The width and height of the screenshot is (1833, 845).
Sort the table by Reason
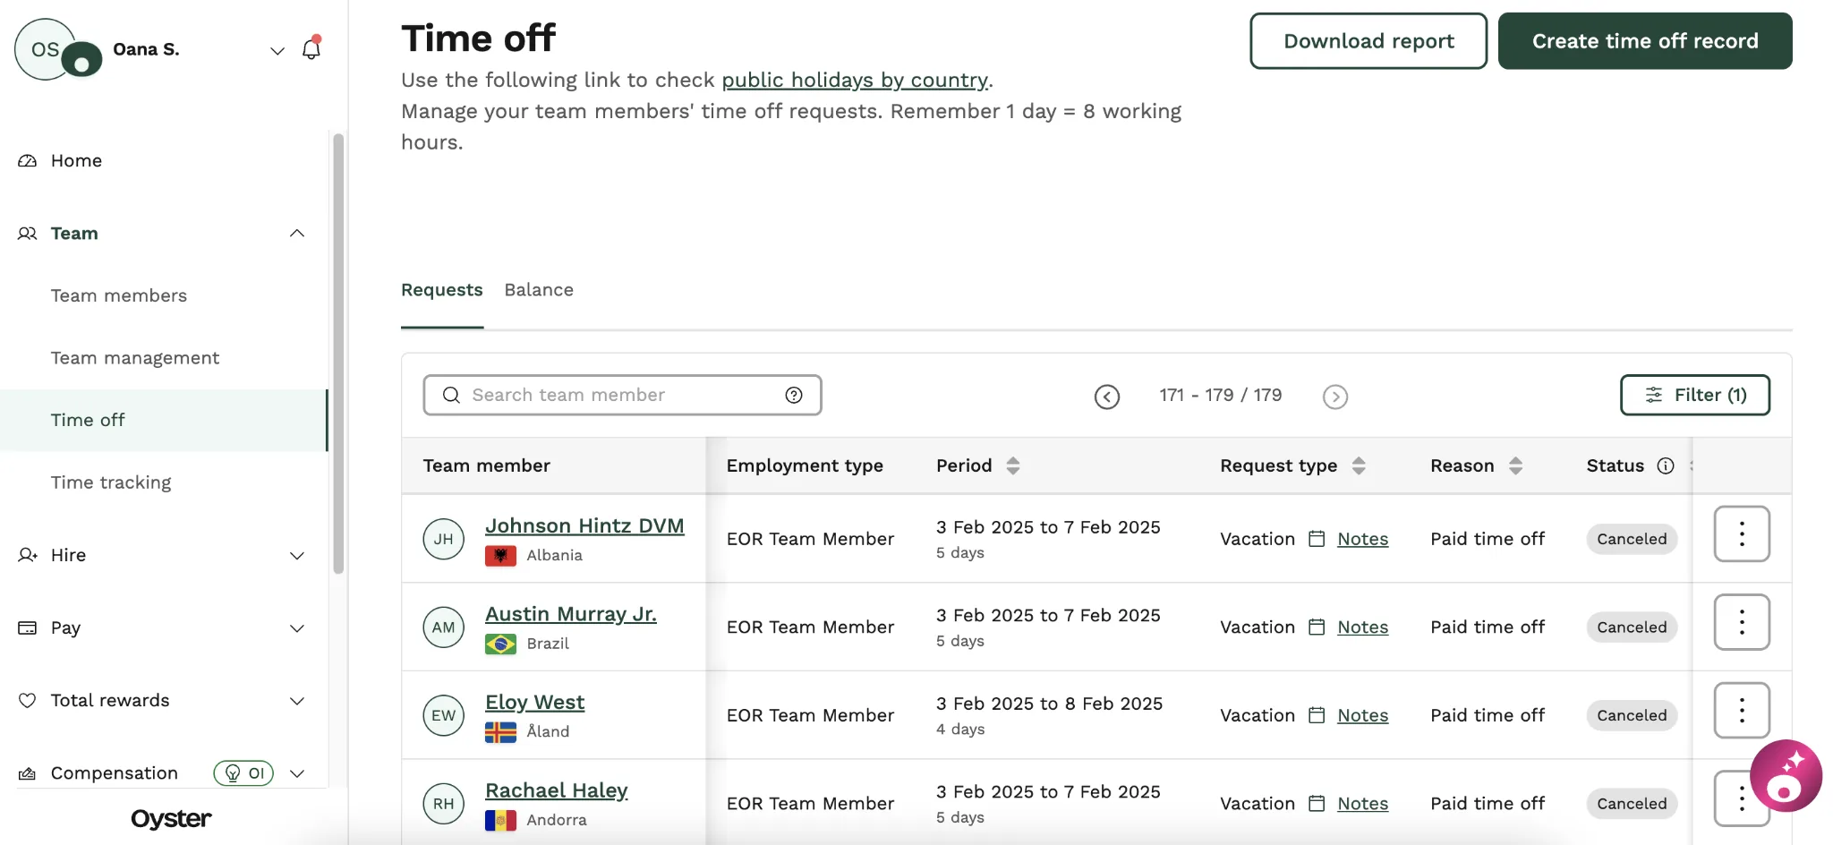1515,465
